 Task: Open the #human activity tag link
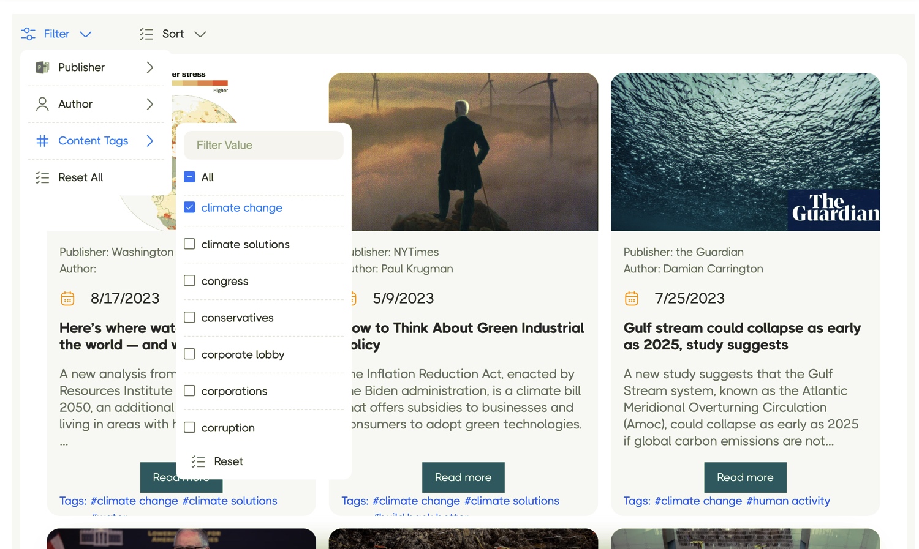click(788, 501)
